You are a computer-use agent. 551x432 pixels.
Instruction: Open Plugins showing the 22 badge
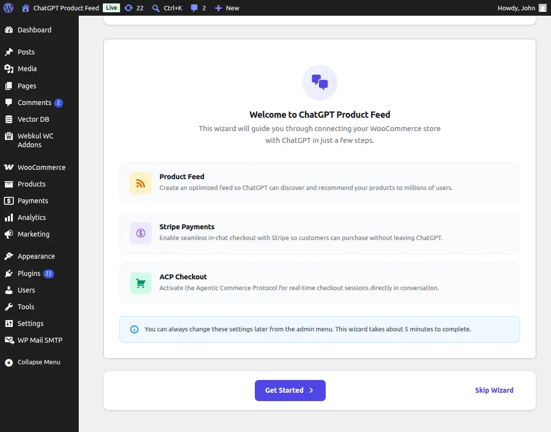30,273
